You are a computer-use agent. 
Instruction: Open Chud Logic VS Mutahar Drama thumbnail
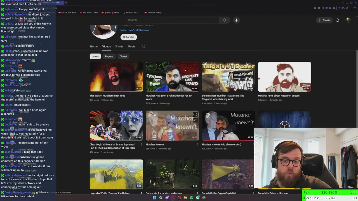[116, 126]
